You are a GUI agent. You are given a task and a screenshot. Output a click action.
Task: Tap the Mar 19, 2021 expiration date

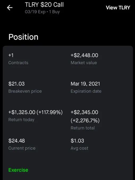[x=85, y=84]
